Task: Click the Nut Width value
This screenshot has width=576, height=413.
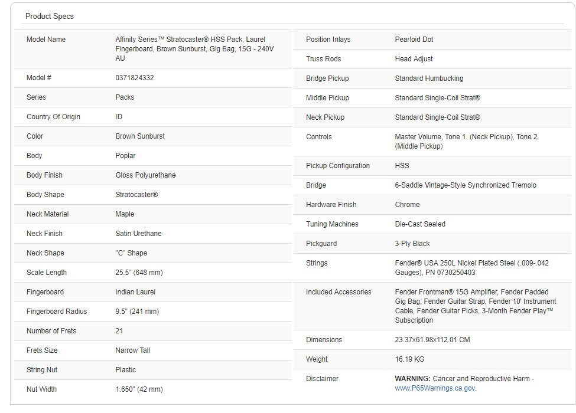Action: [139, 389]
